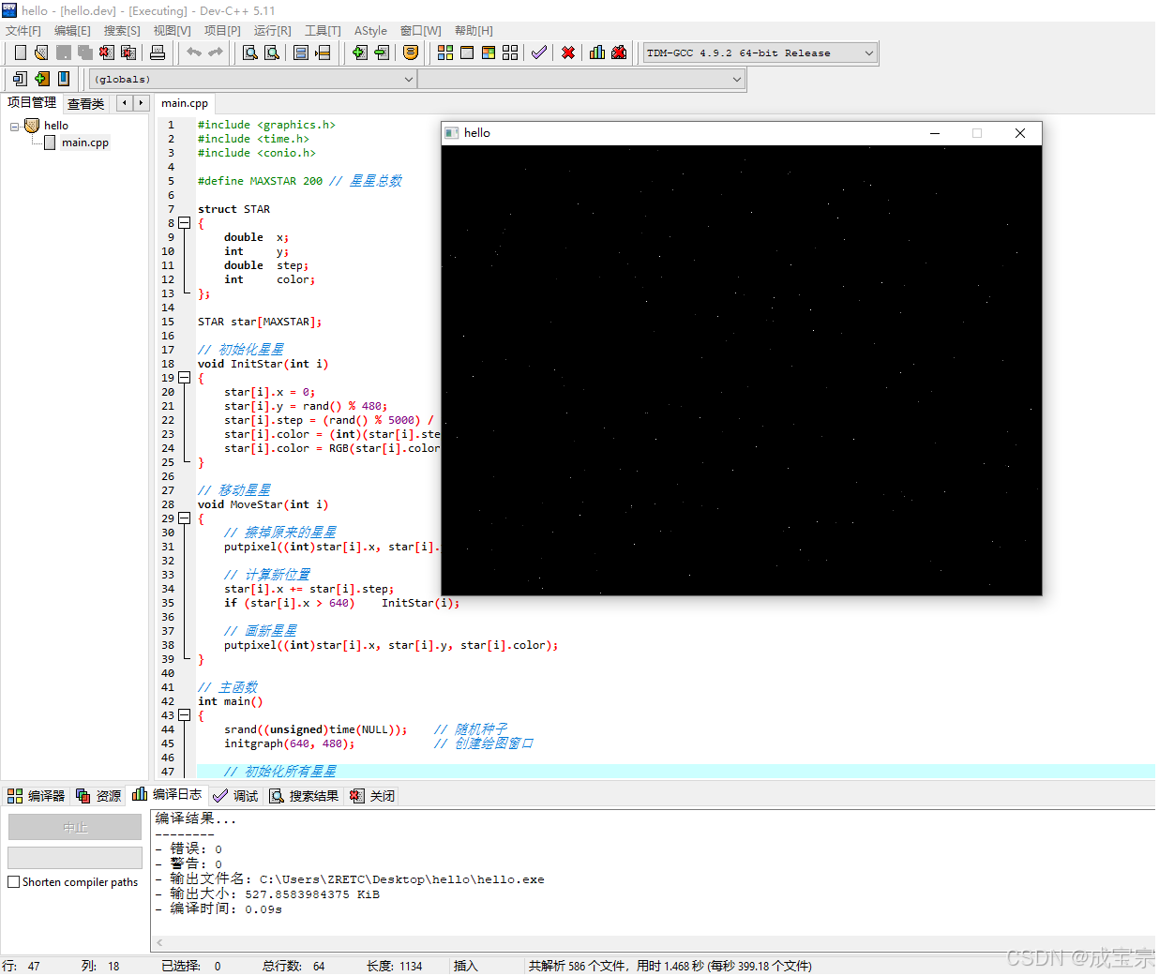
Task: Switch to the 编译日志 bottom tab
Action: (168, 794)
